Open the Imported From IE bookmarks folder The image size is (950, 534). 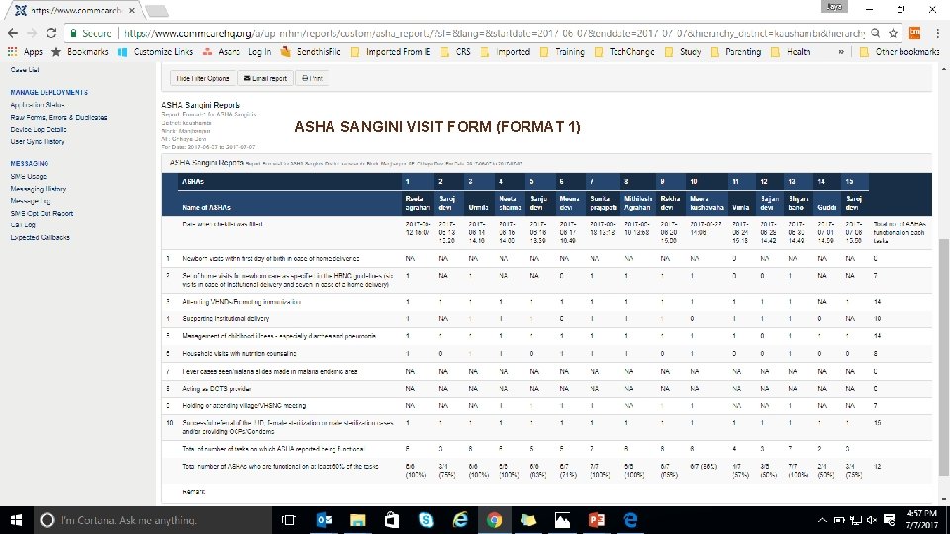click(x=391, y=52)
